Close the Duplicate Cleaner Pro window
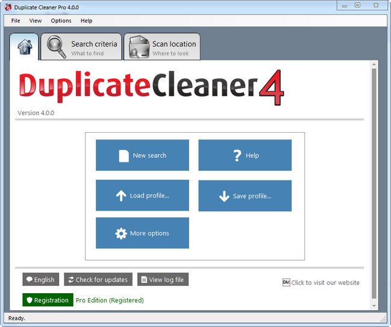Viewport: 391px width, 327px height. coord(376,5)
